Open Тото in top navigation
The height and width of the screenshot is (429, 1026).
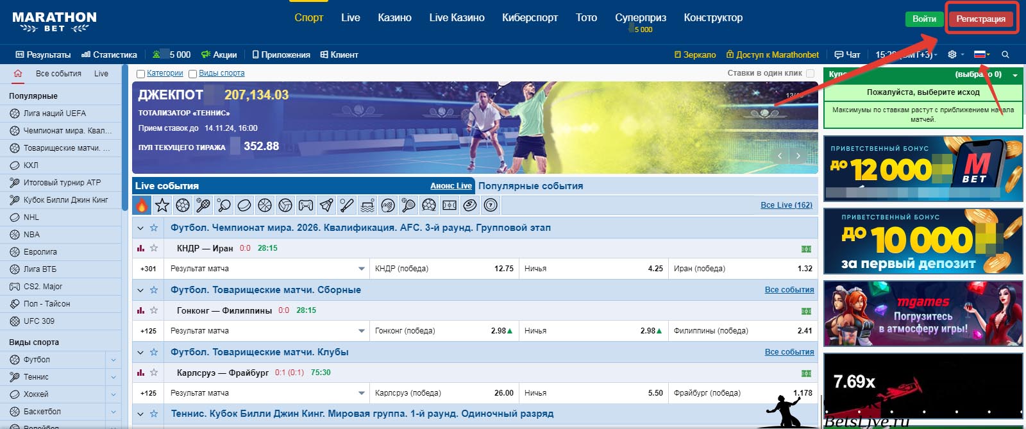[586, 18]
